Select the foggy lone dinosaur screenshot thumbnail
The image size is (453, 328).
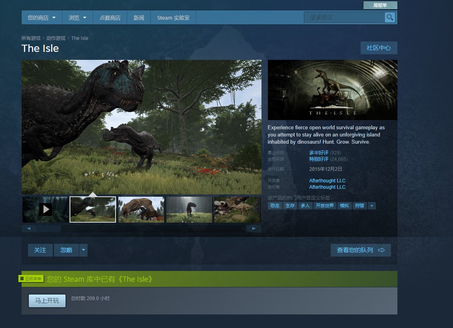coord(189,209)
